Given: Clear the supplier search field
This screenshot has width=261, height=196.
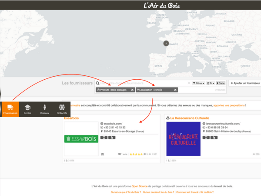Looking at the screenshot, I should pyautogui.click(x=189, y=83).
